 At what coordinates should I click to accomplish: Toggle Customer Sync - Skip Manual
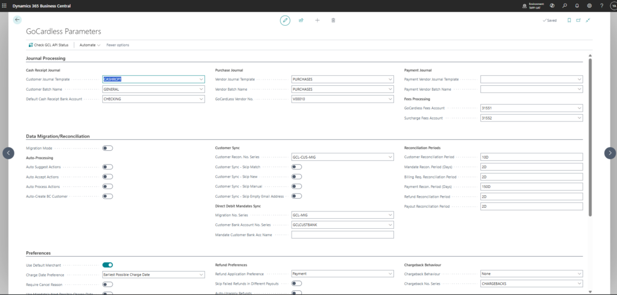click(x=296, y=186)
